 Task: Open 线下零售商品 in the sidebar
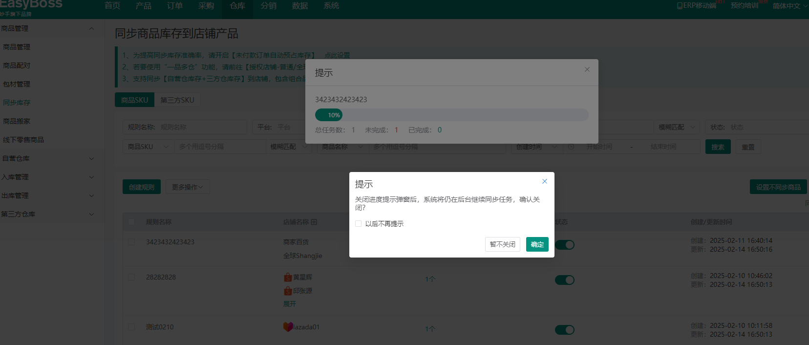click(23, 140)
